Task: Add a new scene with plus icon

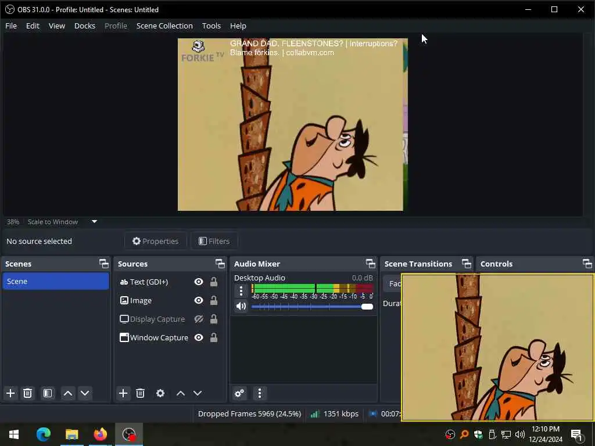Action: point(10,393)
